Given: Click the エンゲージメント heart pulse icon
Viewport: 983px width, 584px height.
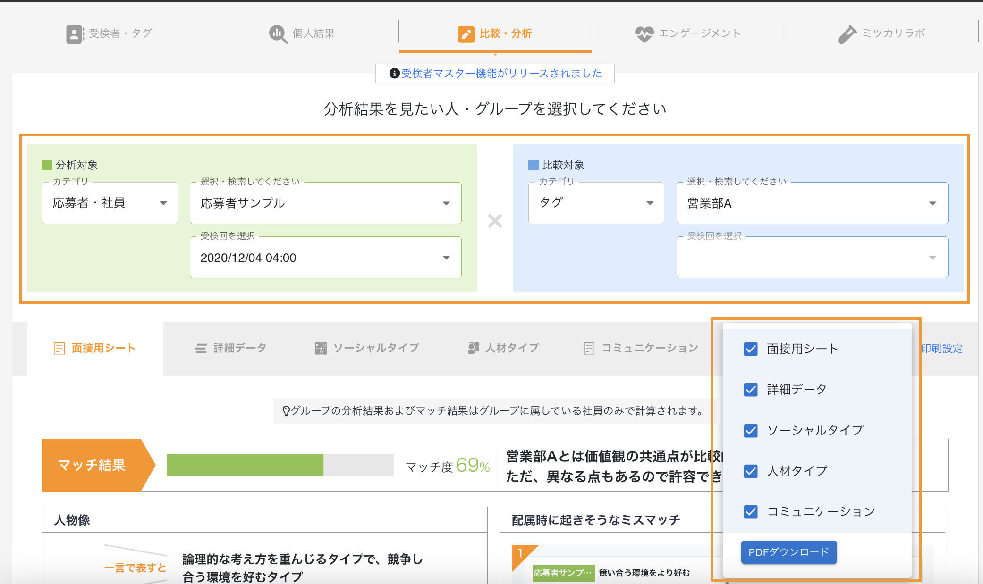Looking at the screenshot, I should (x=644, y=34).
